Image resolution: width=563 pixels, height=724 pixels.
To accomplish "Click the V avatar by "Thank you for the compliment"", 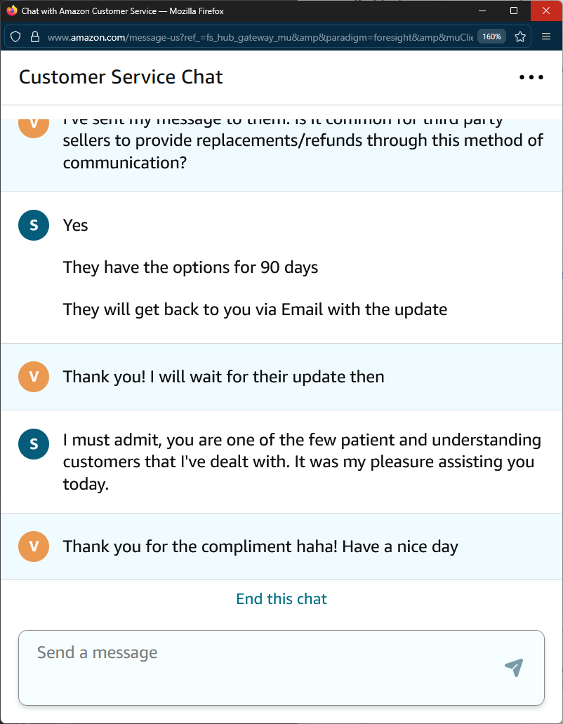I will pos(34,547).
